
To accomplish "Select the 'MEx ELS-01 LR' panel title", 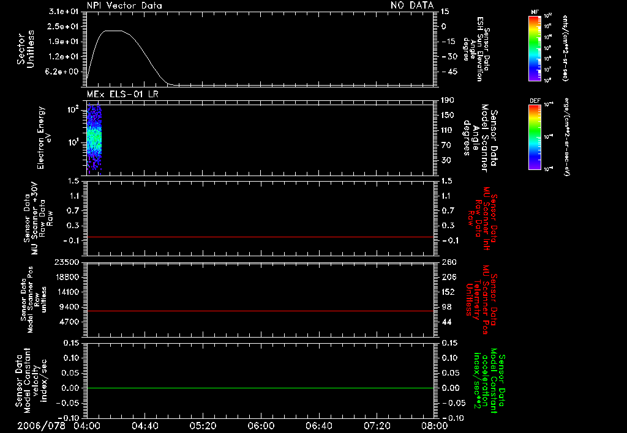I will point(122,94).
